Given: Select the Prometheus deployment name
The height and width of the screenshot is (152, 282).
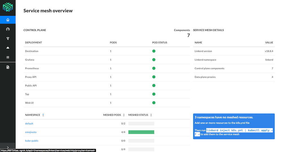Looking at the screenshot, I should (x=32, y=68).
